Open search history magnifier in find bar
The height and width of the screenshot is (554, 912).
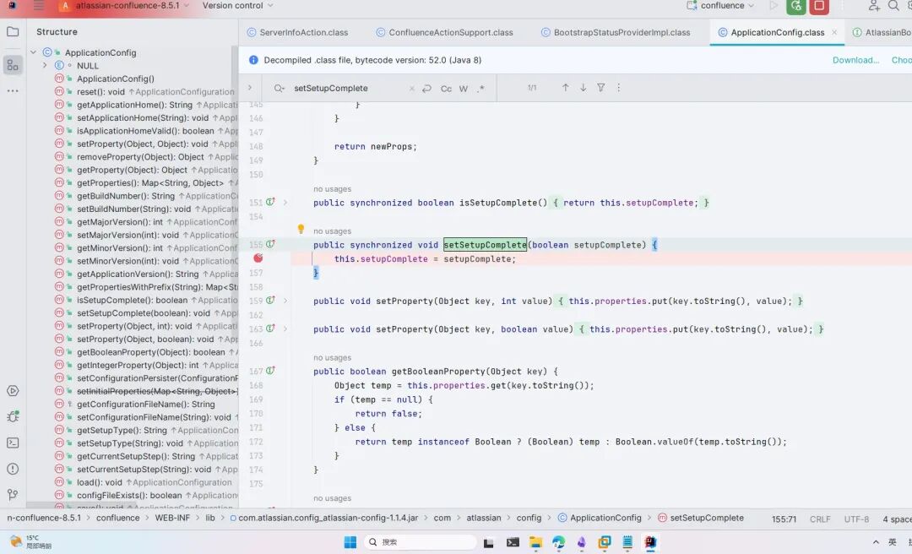280,89
